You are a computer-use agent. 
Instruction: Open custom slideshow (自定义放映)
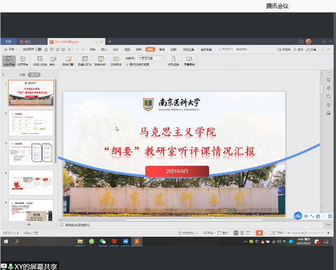coord(40,61)
